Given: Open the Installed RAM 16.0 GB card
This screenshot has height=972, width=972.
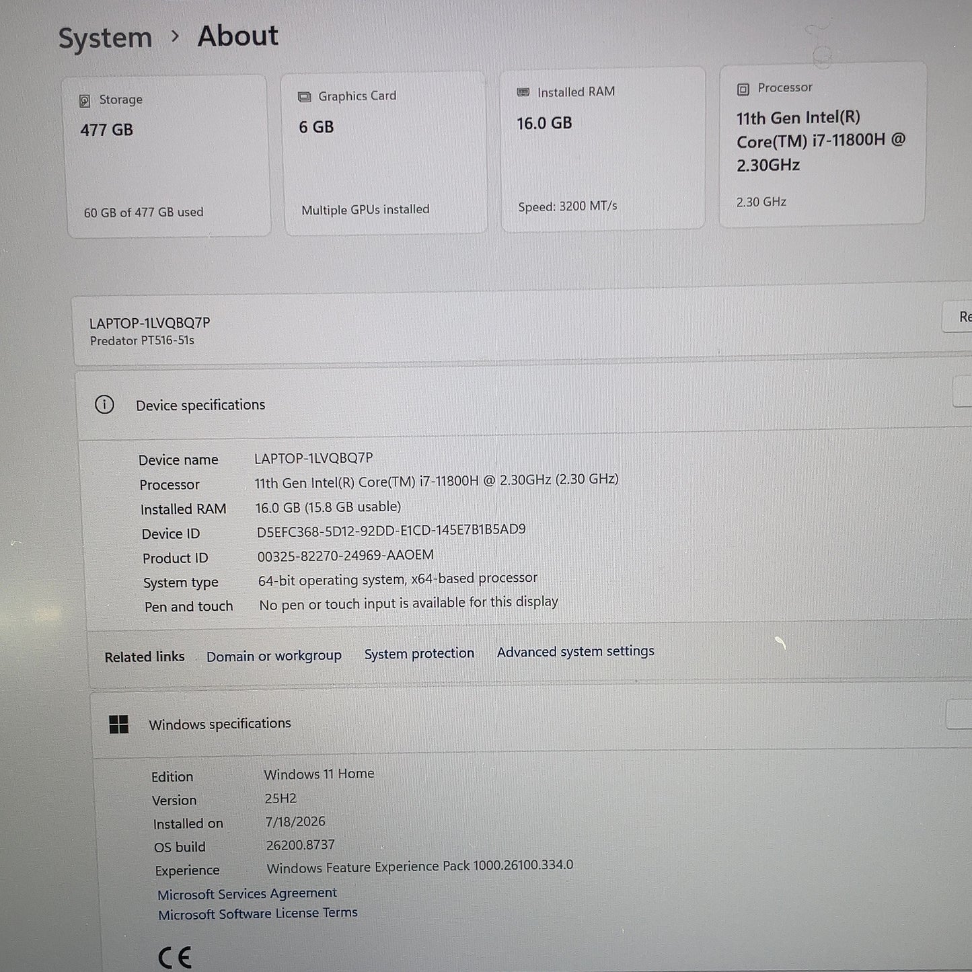Looking at the screenshot, I should click(603, 149).
